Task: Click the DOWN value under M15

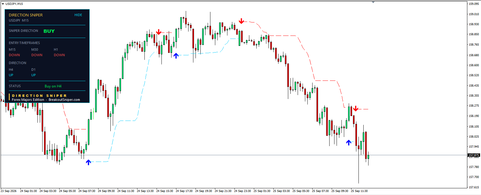Action: click(14, 55)
